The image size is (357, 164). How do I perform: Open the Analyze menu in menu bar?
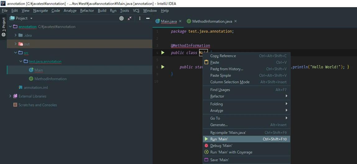70,11
